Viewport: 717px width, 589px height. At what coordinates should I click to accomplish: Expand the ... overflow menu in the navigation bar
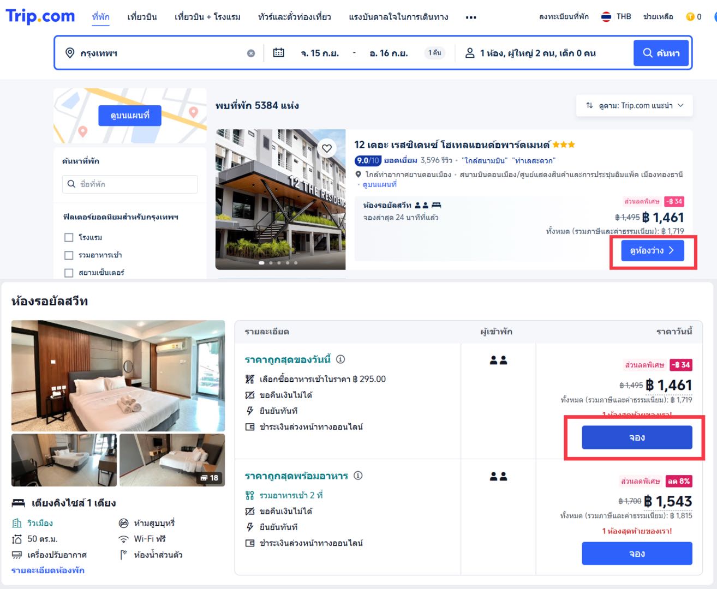pyautogui.click(x=470, y=16)
